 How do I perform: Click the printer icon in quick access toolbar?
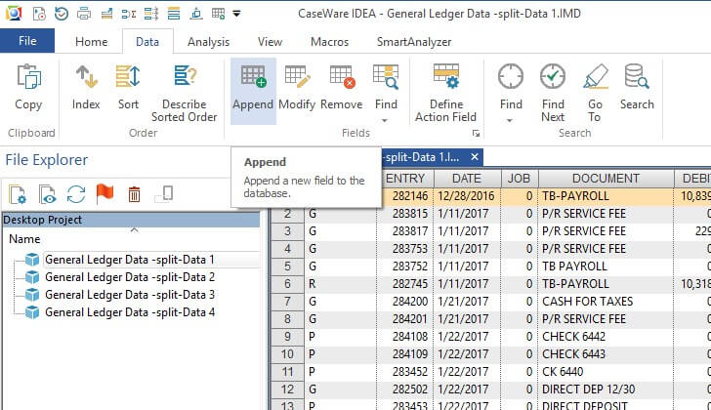pos(84,14)
